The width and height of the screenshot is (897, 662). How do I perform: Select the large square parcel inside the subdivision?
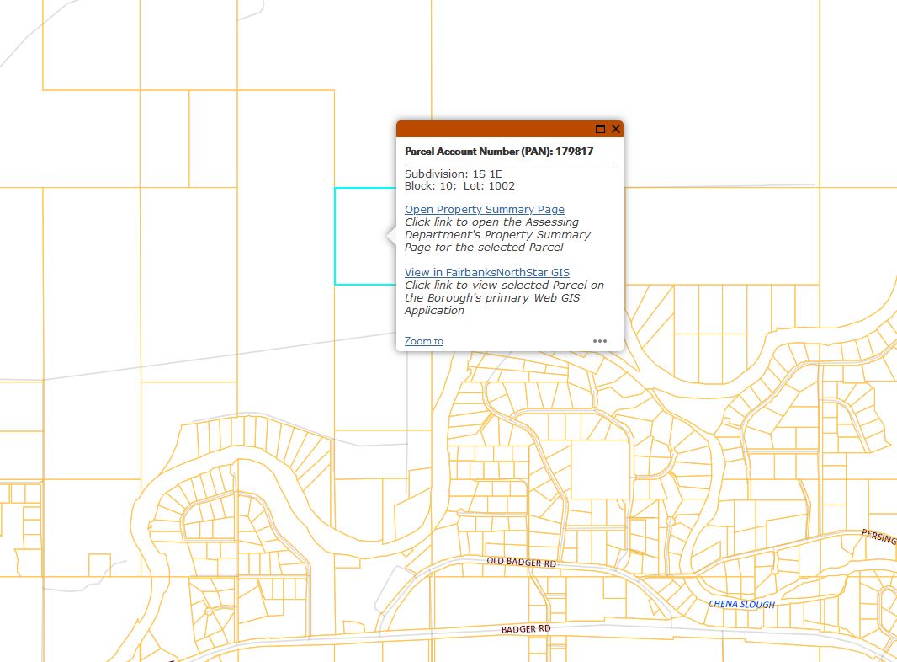point(599,468)
